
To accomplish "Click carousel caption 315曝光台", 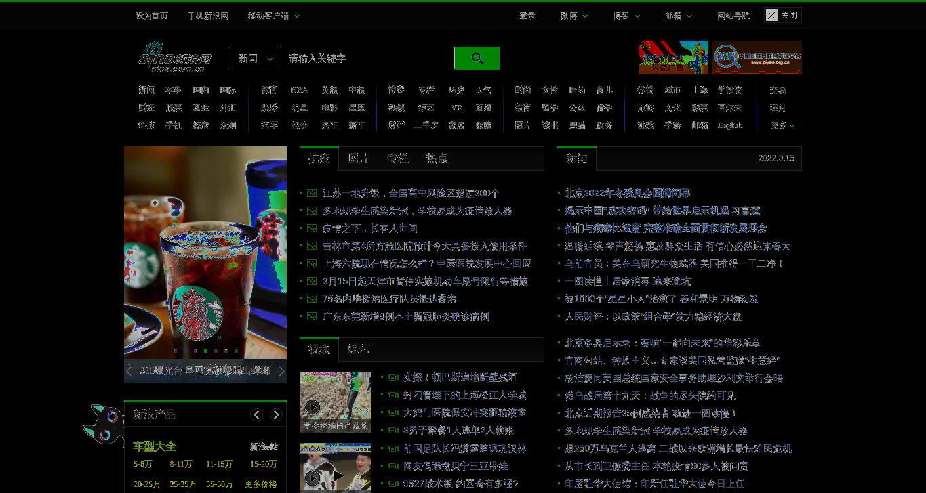I will click(x=205, y=370).
